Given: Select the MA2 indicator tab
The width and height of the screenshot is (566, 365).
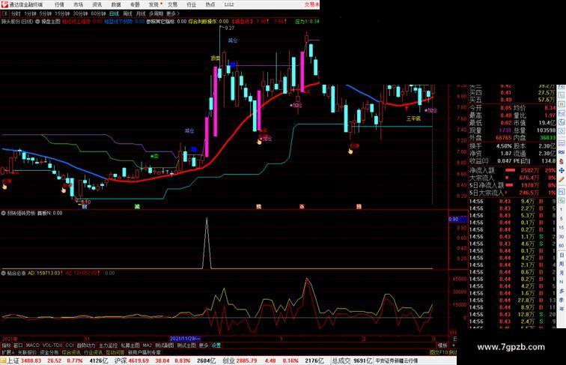Looking at the screenshot, I should point(147,346).
